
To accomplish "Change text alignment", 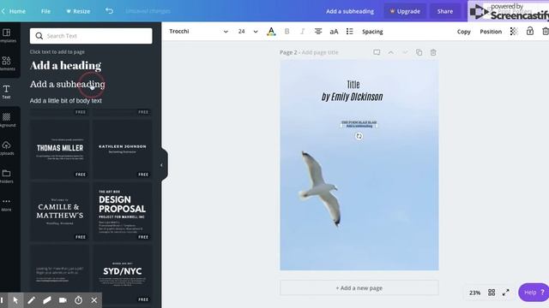I will tap(318, 32).
